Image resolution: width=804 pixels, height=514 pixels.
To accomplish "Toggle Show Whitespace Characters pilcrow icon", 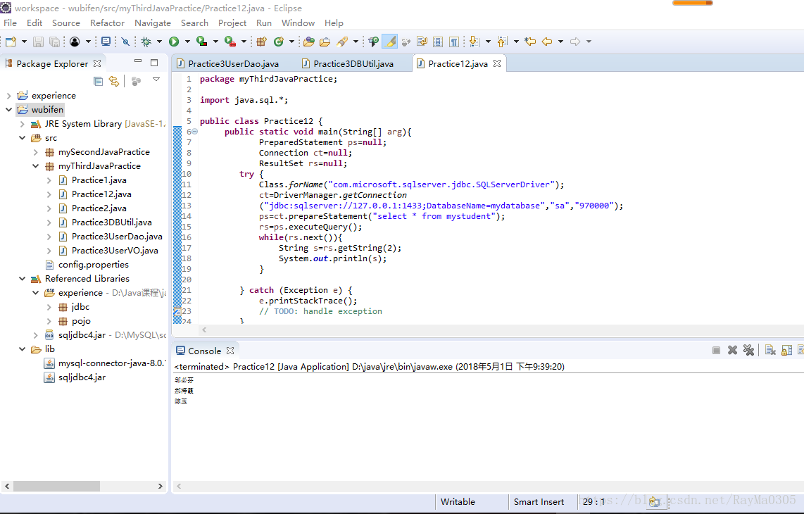I will (x=454, y=42).
